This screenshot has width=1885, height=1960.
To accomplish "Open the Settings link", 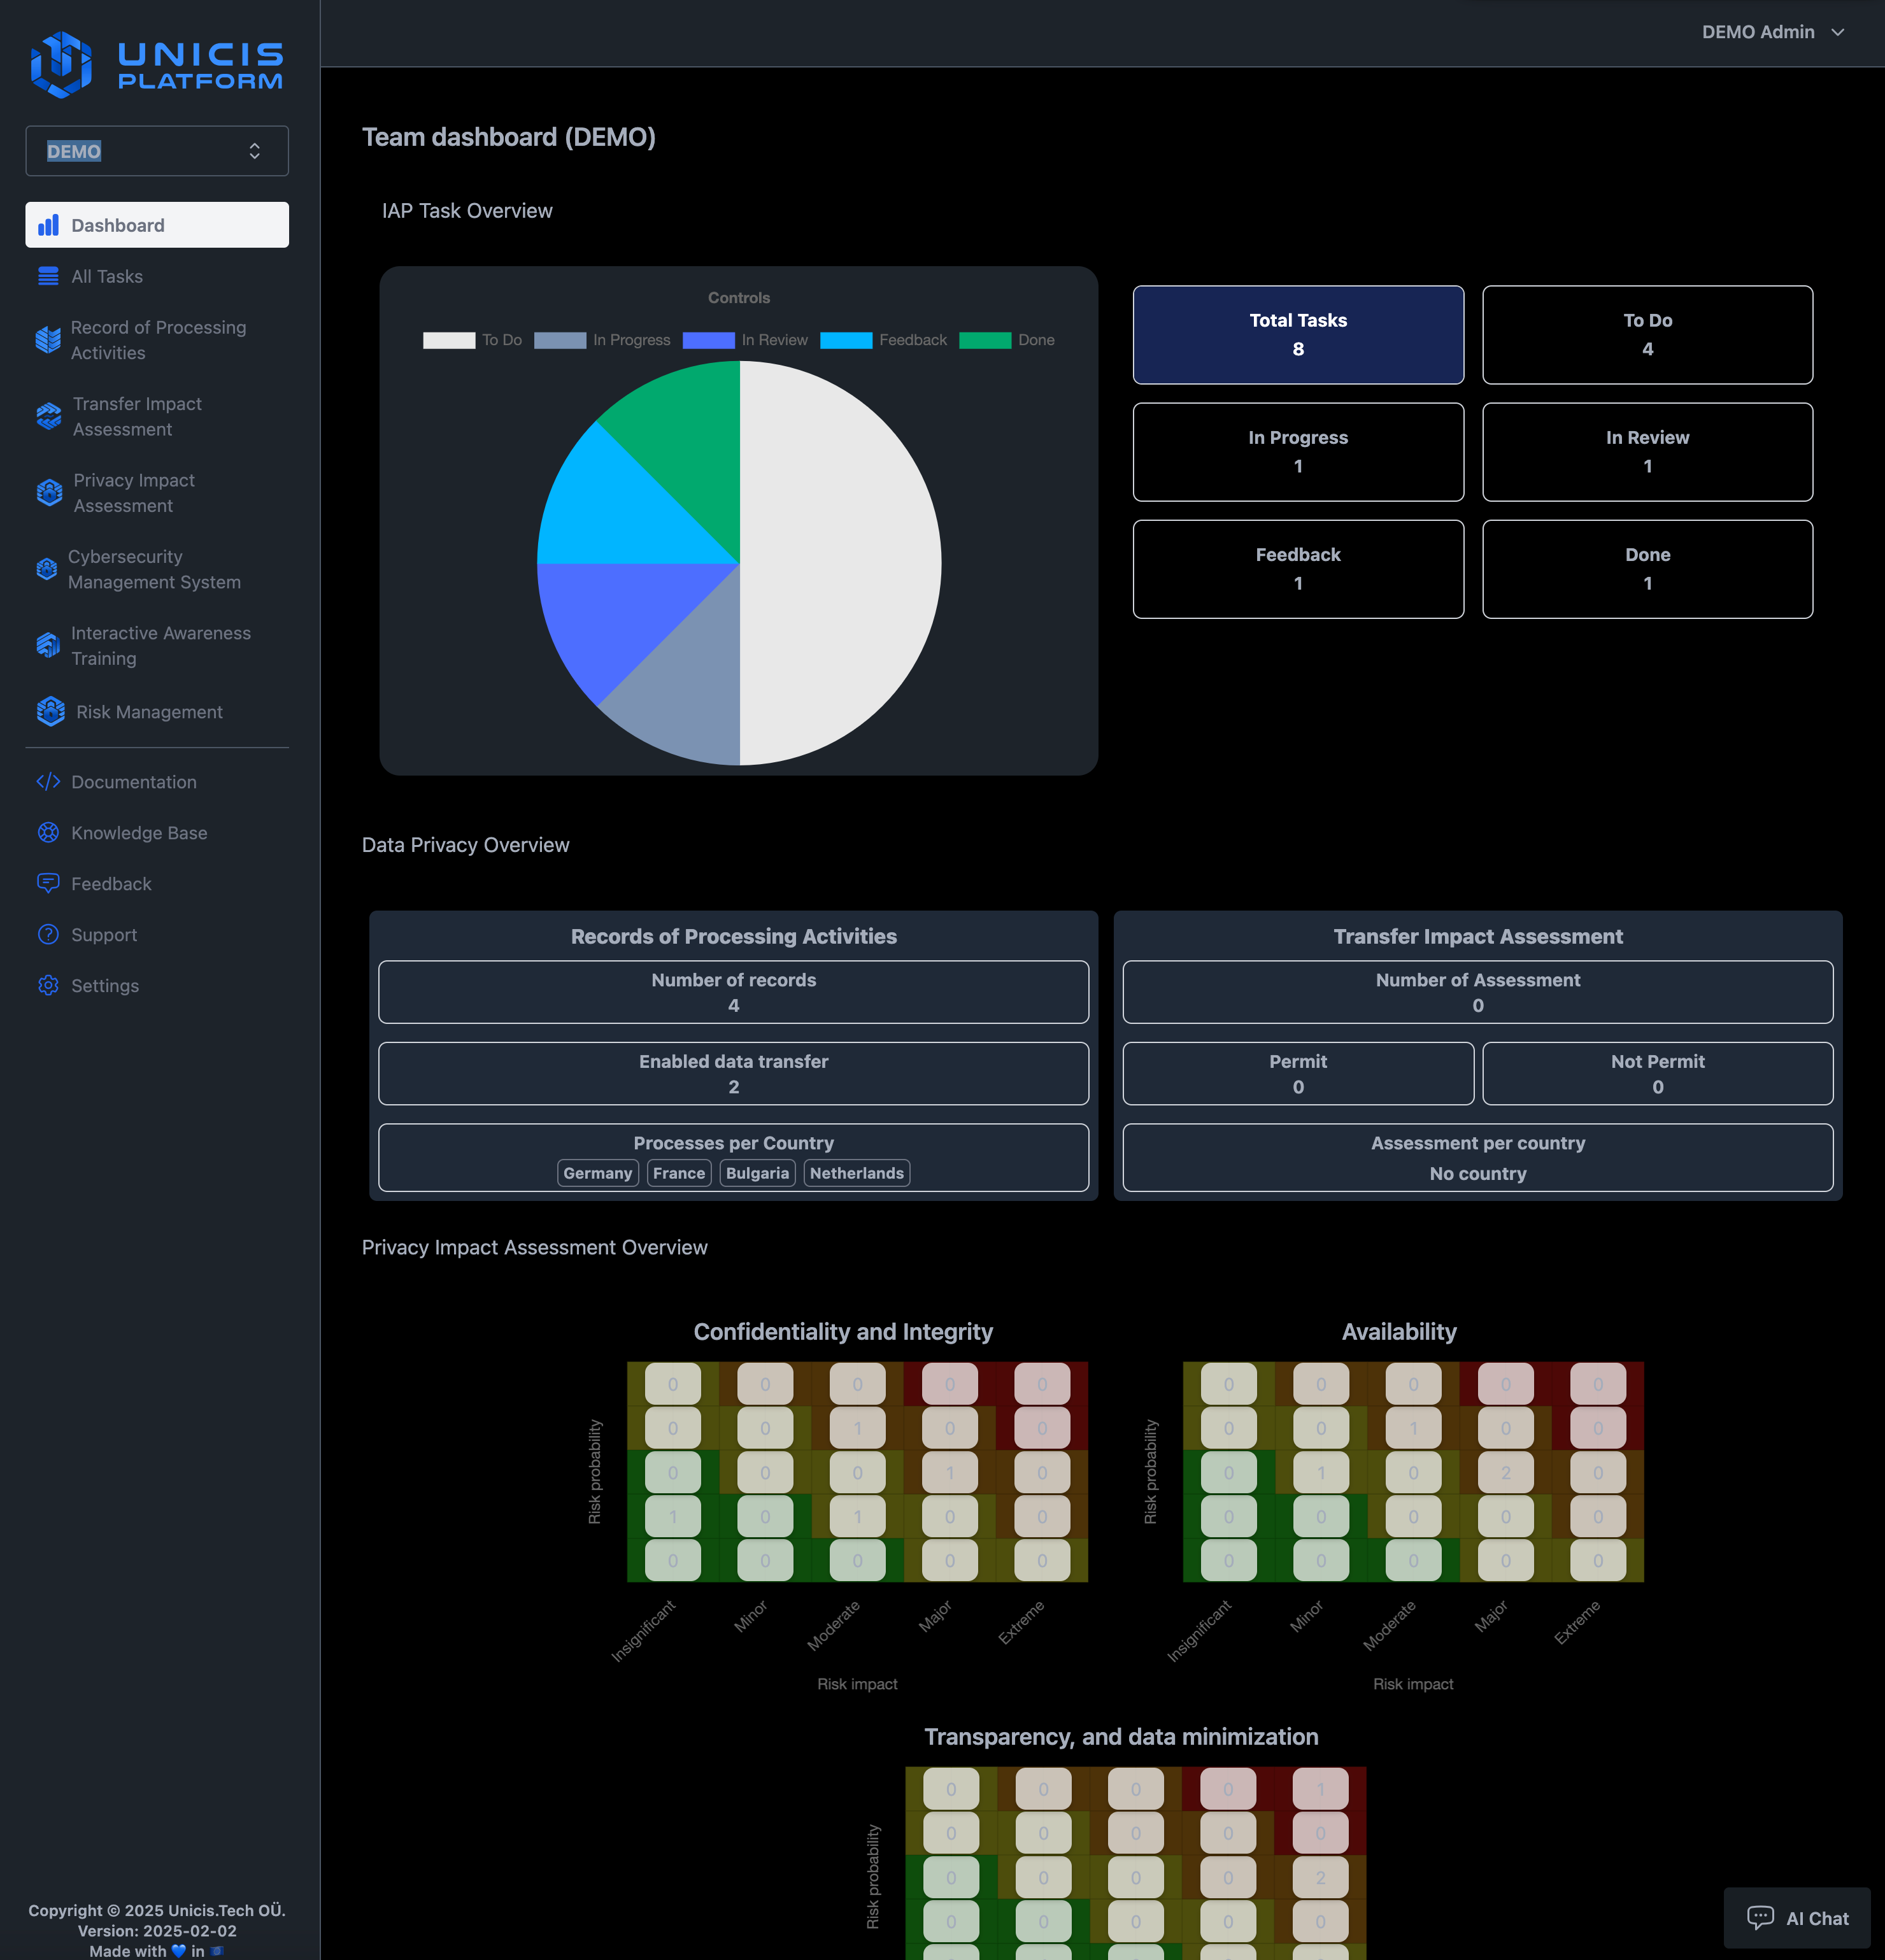I will tap(157, 986).
